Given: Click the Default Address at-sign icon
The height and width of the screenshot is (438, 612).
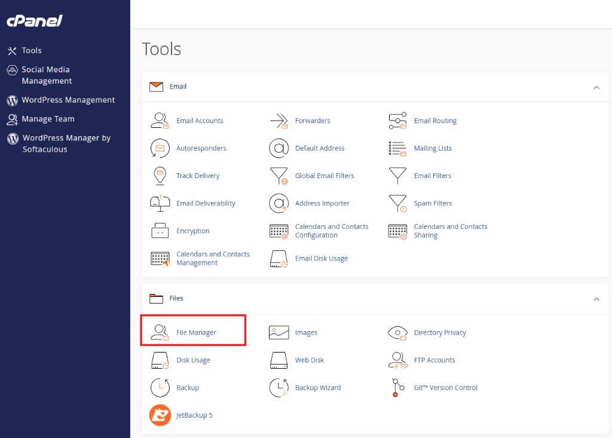Looking at the screenshot, I should [279, 148].
